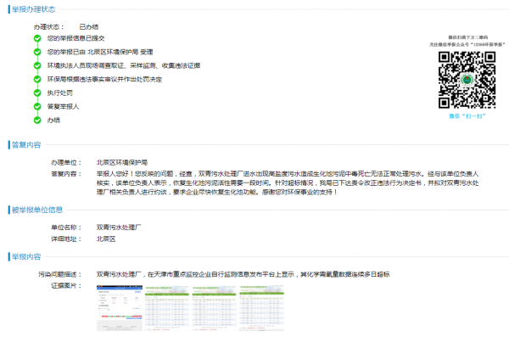Click 北辰区环境保护局 in 办理单位 row
Screen dimensions: 509x337
tap(122, 162)
